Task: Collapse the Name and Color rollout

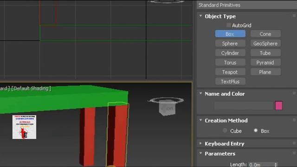Action: pyautogui.click(x=200, y=93)
